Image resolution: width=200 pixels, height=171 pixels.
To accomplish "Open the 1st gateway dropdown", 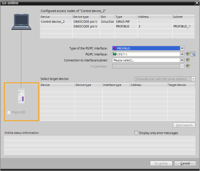I will 182,66.
